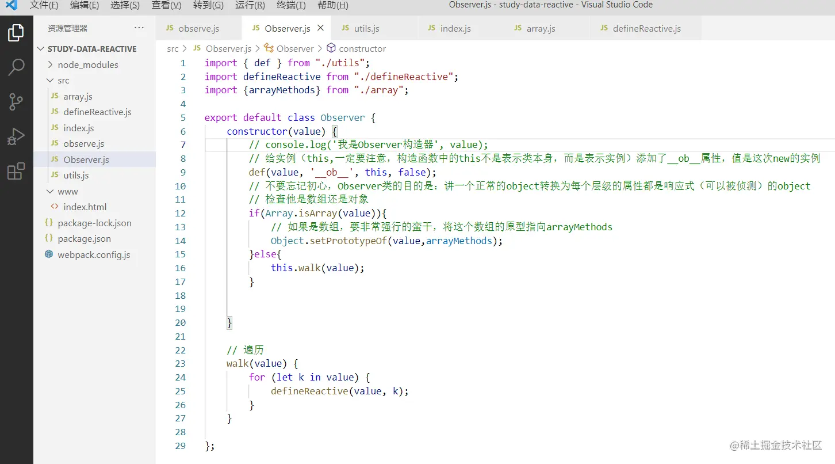
Task: Collapse the src folder in Explorer
Action: tap(49, 80)
